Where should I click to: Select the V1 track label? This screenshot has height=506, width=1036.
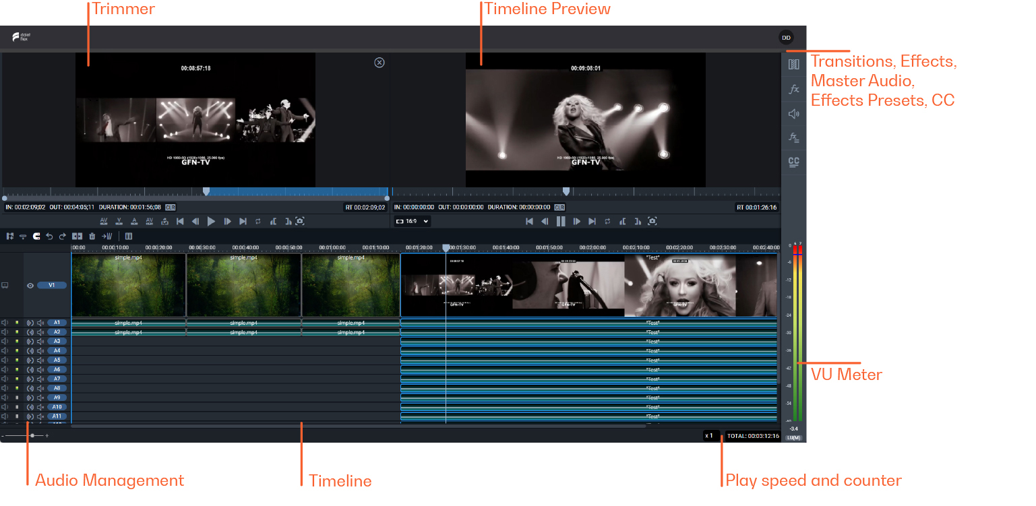click(x=52, y=285)
